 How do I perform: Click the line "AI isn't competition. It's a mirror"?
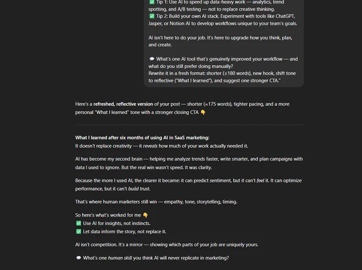167,245
